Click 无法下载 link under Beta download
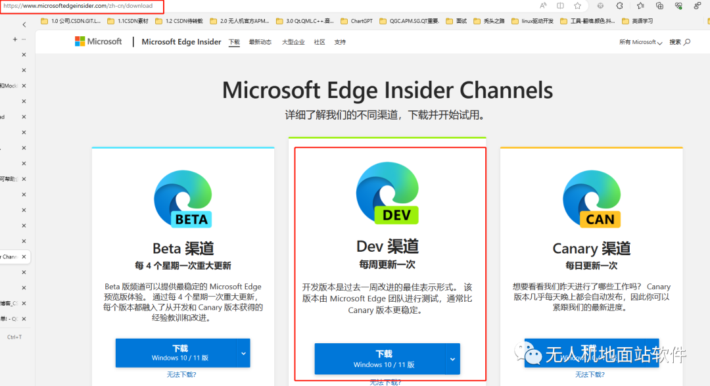710x386 pixels. pos(182,375)
